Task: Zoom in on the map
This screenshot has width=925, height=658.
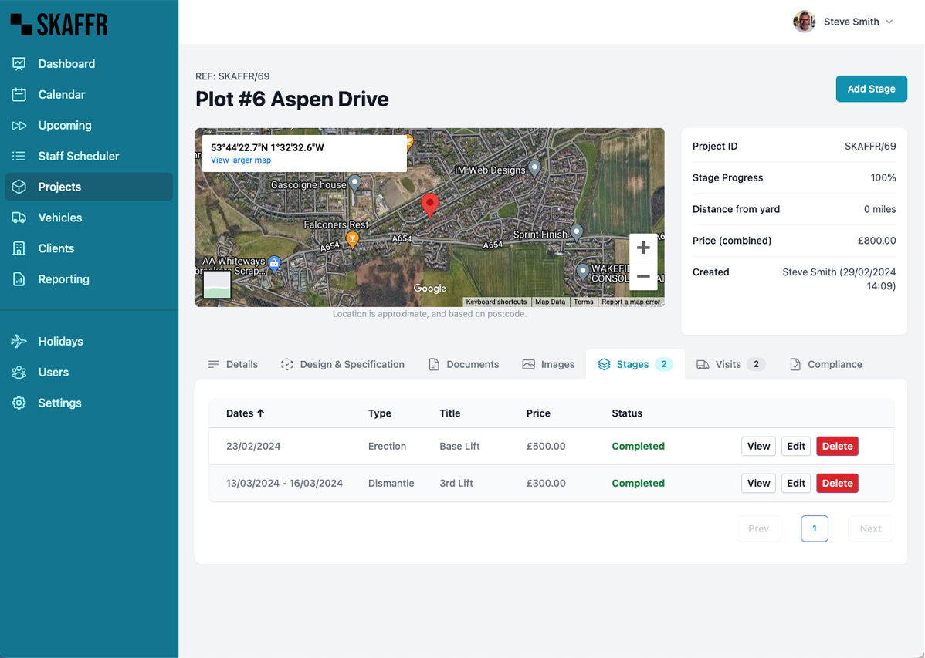Action: pyautogui.click(x=643, y=248)
